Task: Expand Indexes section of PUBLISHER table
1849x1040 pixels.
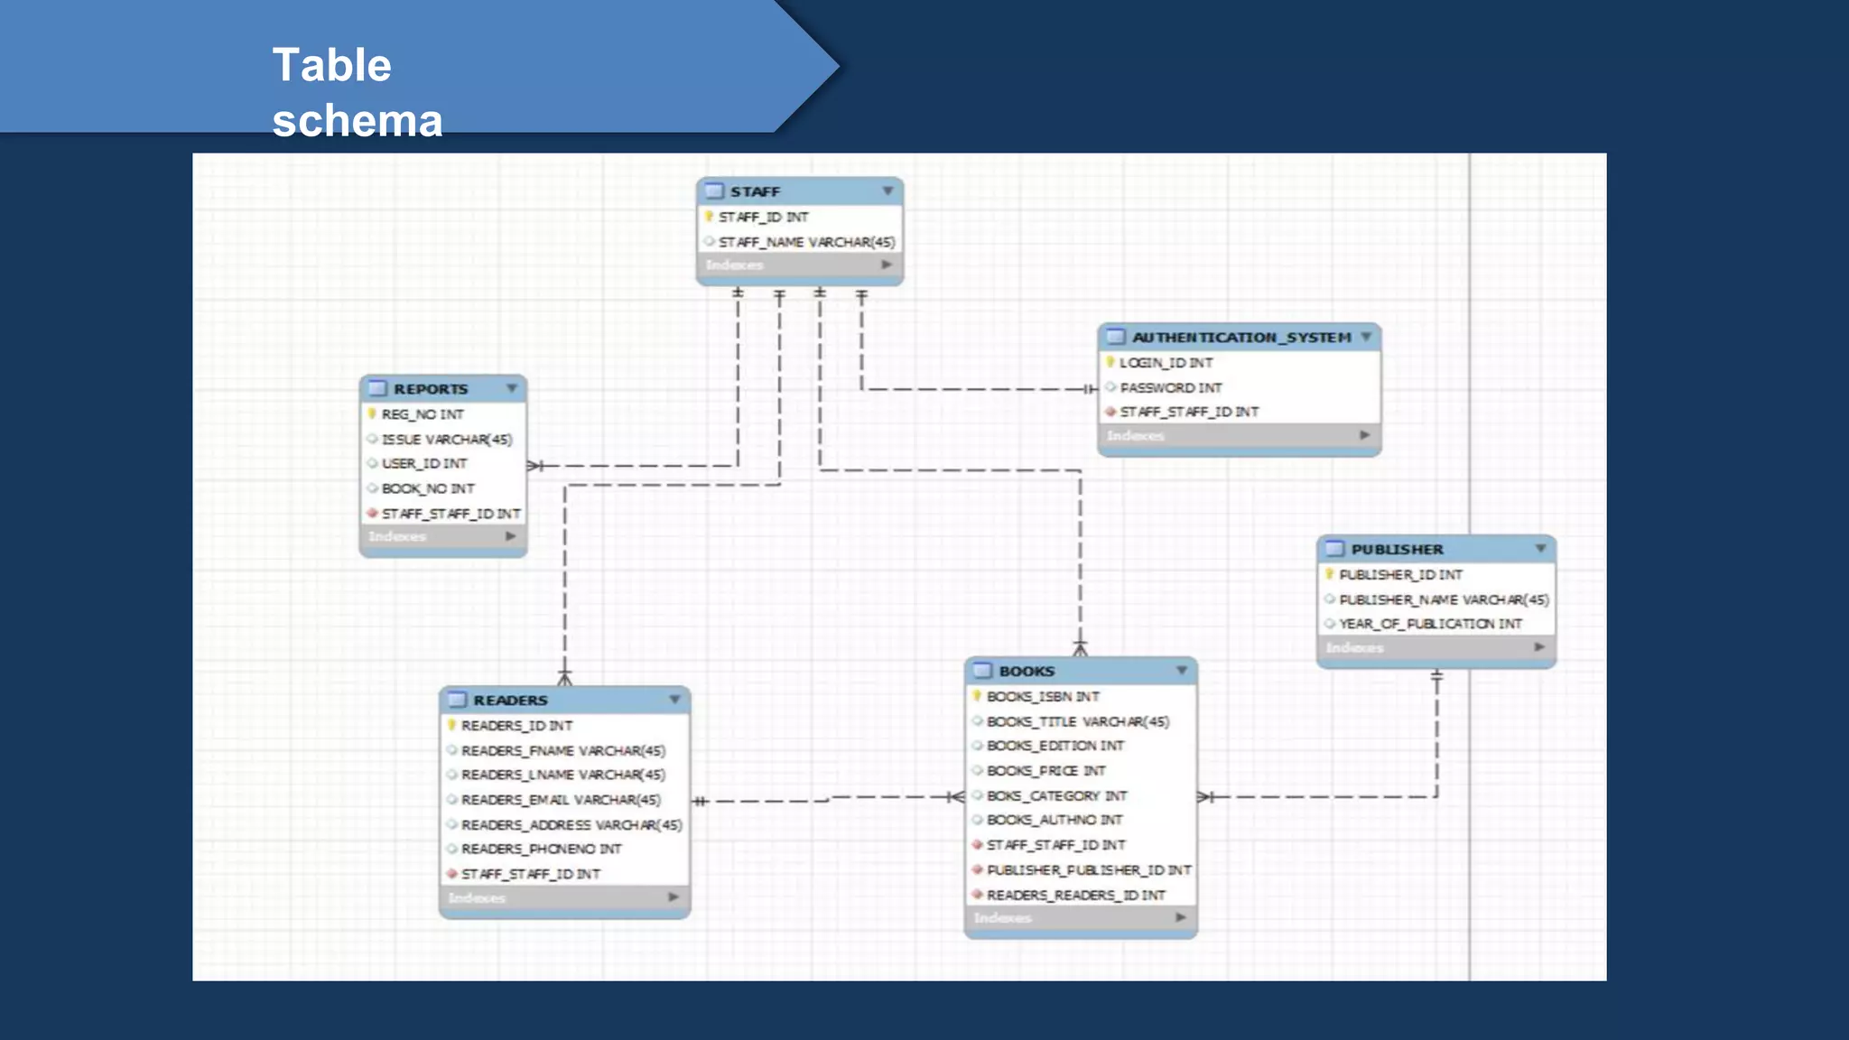Action: (1539, 647)
